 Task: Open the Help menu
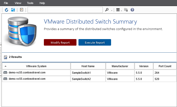click(42, 3)
